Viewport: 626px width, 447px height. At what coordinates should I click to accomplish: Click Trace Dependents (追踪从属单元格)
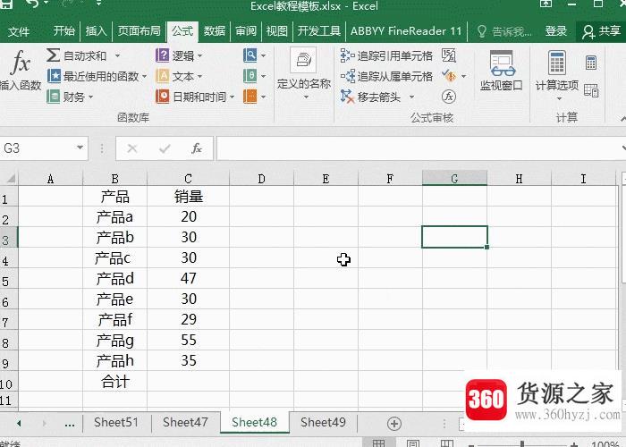coord(386,76)
